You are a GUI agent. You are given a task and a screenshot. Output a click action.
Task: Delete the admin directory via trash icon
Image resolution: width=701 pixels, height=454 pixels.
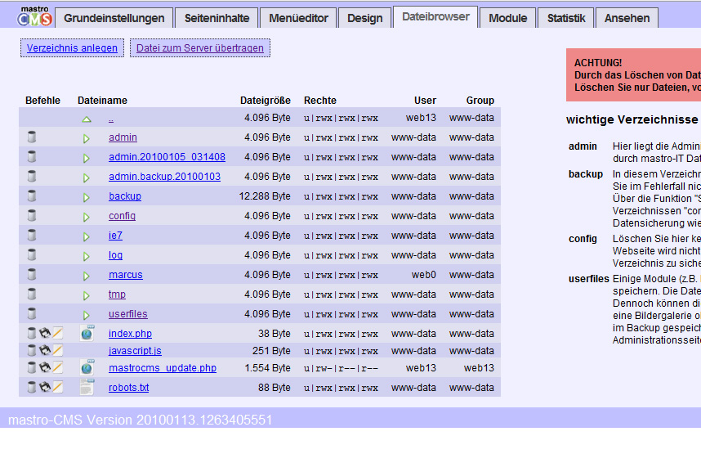click(32, 137)
